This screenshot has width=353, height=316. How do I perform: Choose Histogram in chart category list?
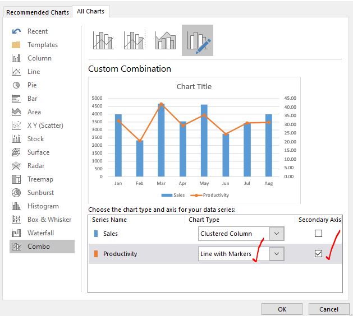[43, 206]
